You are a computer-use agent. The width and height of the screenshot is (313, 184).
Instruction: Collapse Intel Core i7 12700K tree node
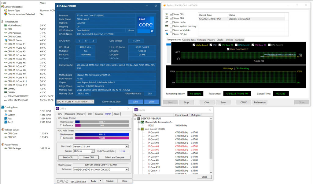(x=138, y=129)
